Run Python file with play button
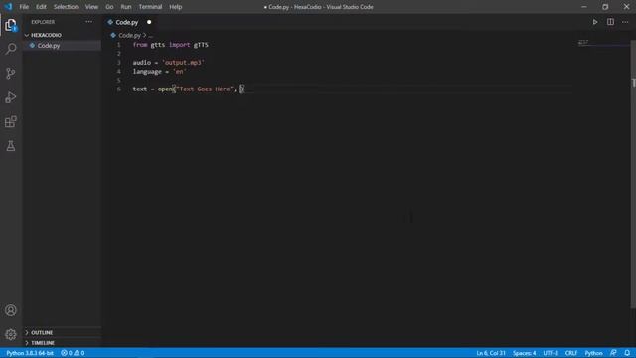 pyautogui.click(x=595, y=22)
